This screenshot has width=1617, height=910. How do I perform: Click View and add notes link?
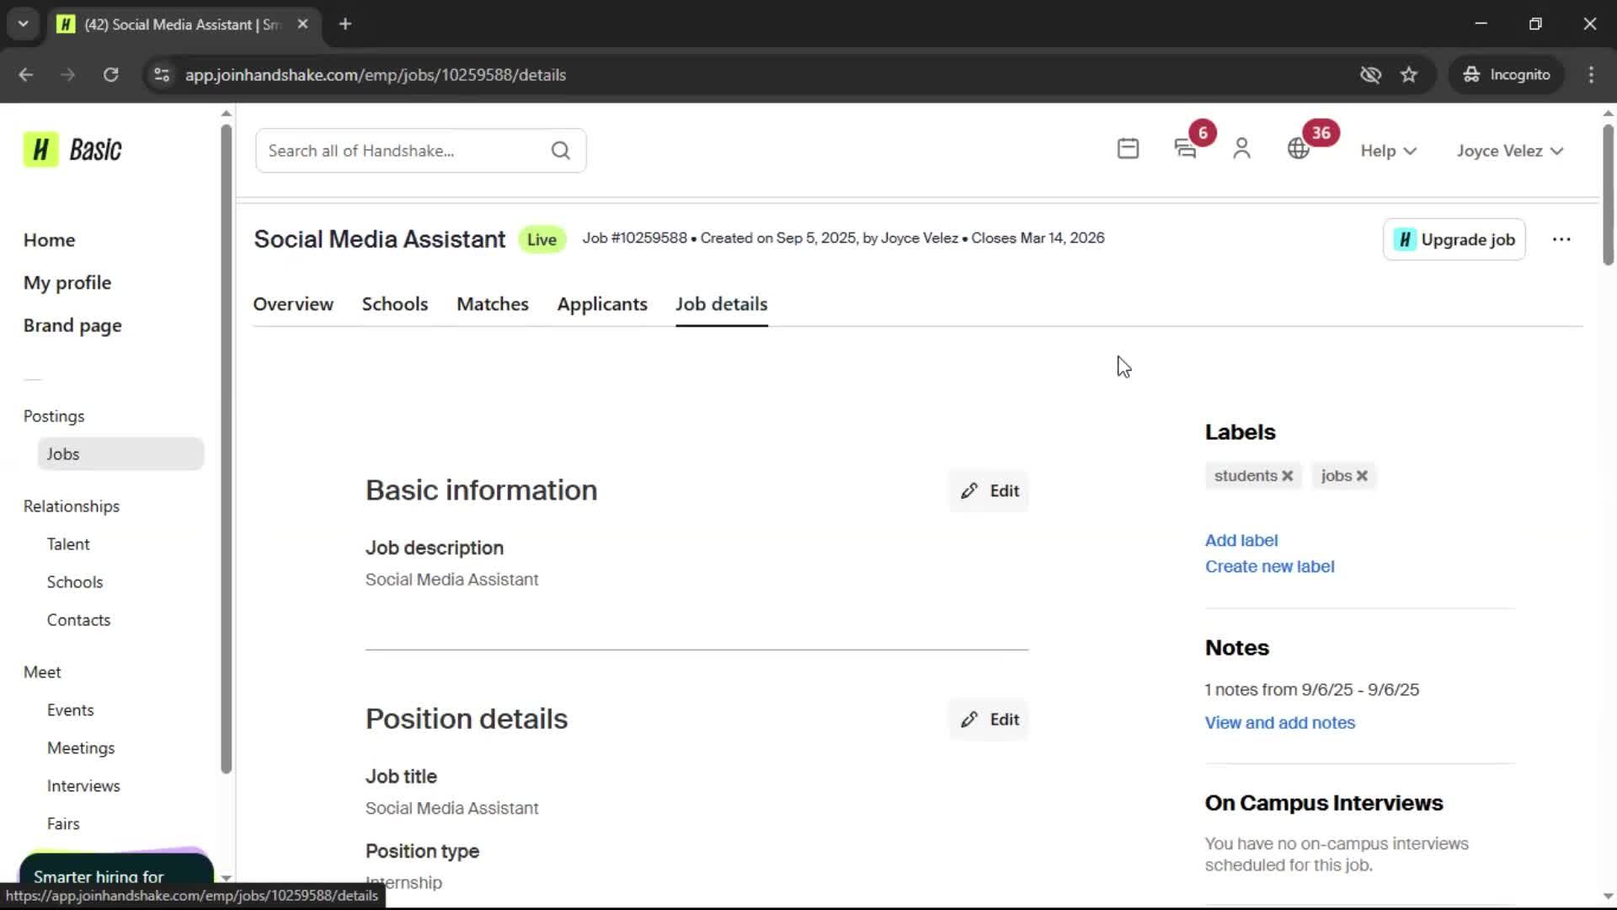pyautogui.click(x=1279, y=722)
